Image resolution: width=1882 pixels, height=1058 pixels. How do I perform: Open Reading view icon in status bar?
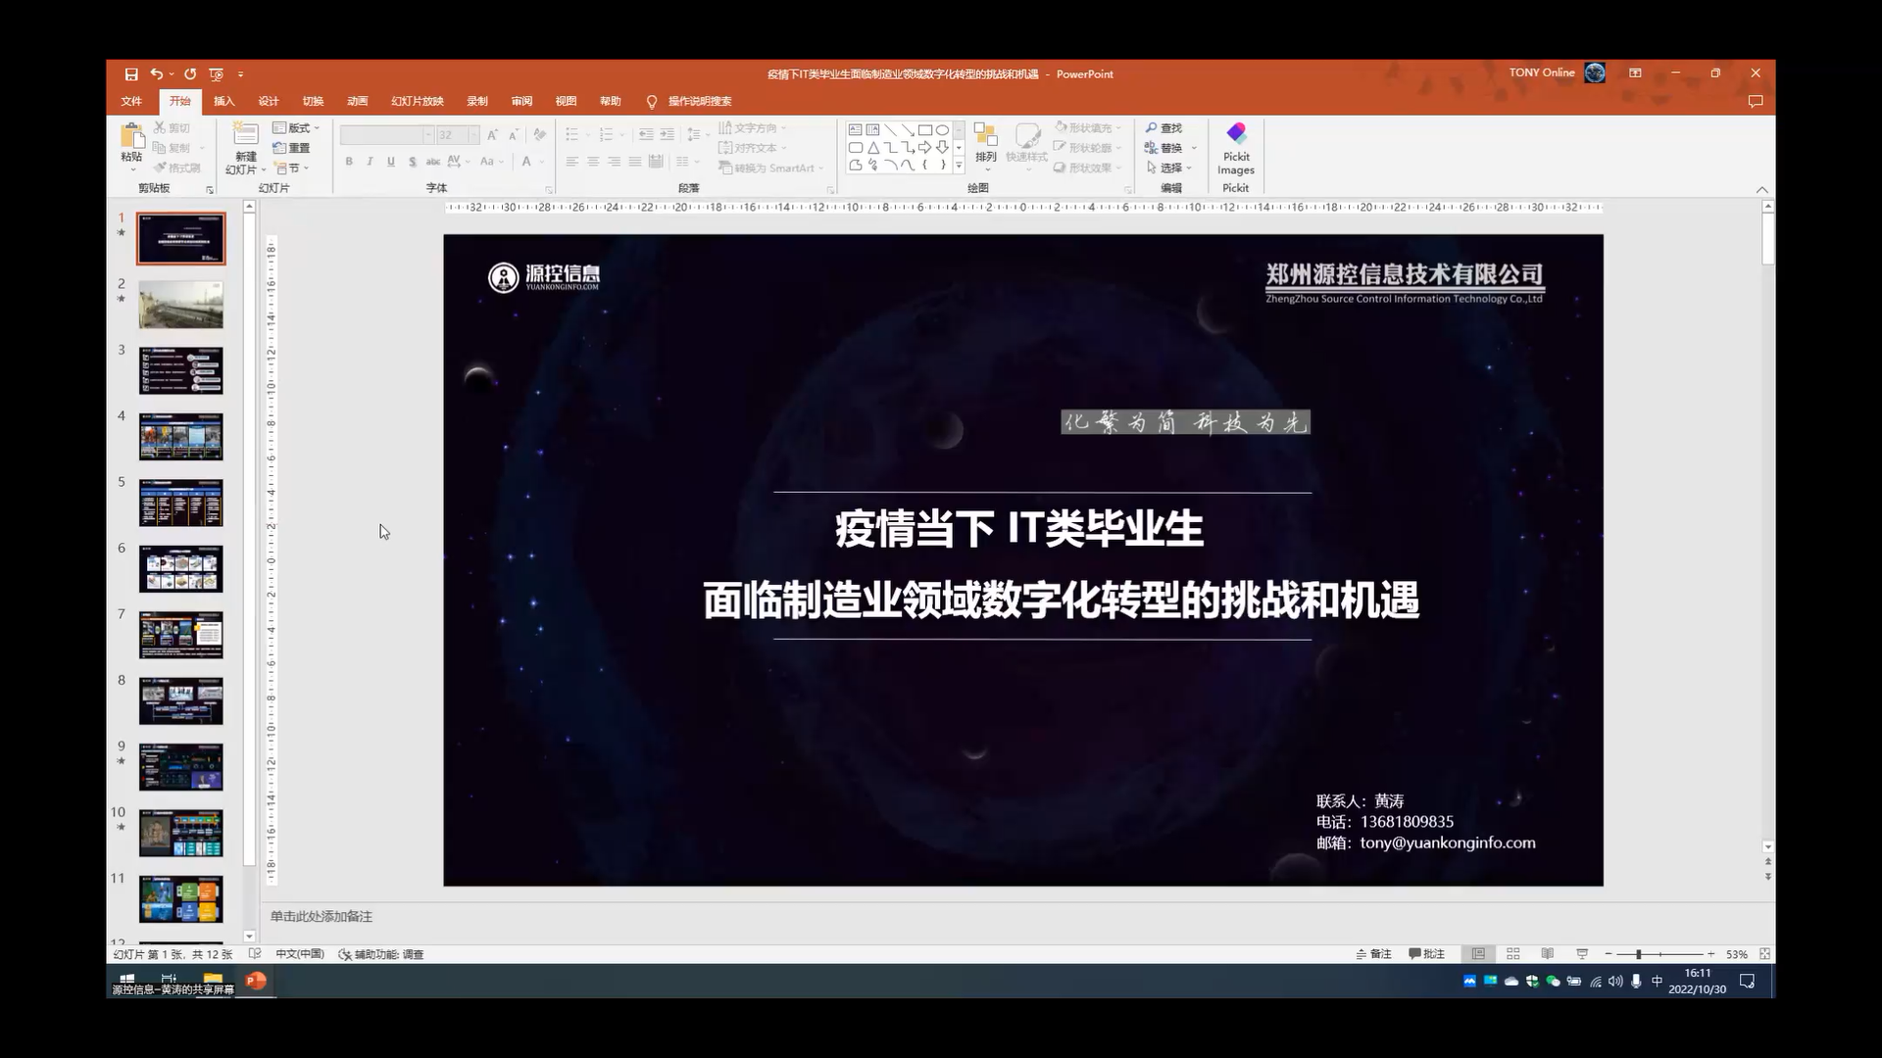(1548, 954)
